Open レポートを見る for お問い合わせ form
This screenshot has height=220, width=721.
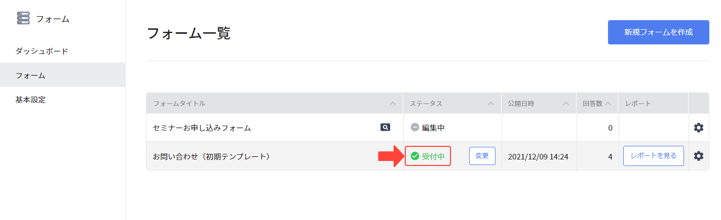tap(654, 156)
